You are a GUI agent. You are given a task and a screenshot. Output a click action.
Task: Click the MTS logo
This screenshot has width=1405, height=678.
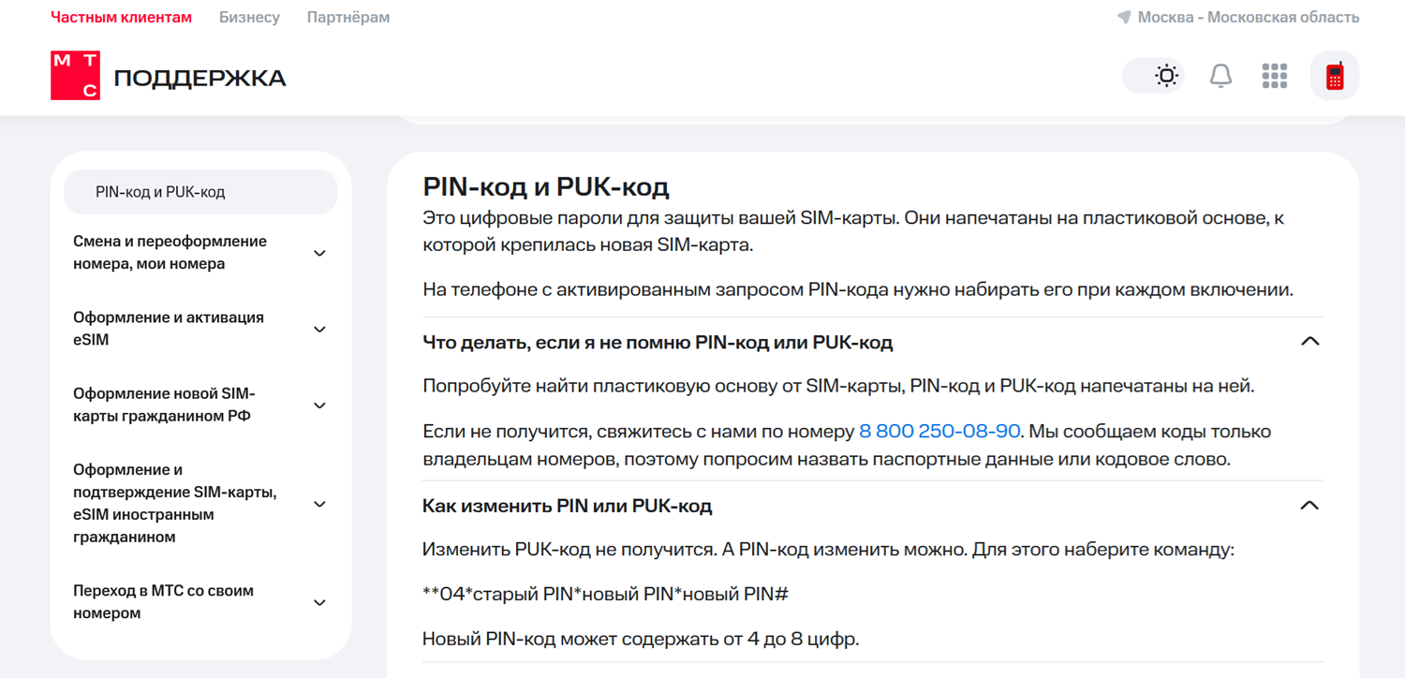point(75,75)
